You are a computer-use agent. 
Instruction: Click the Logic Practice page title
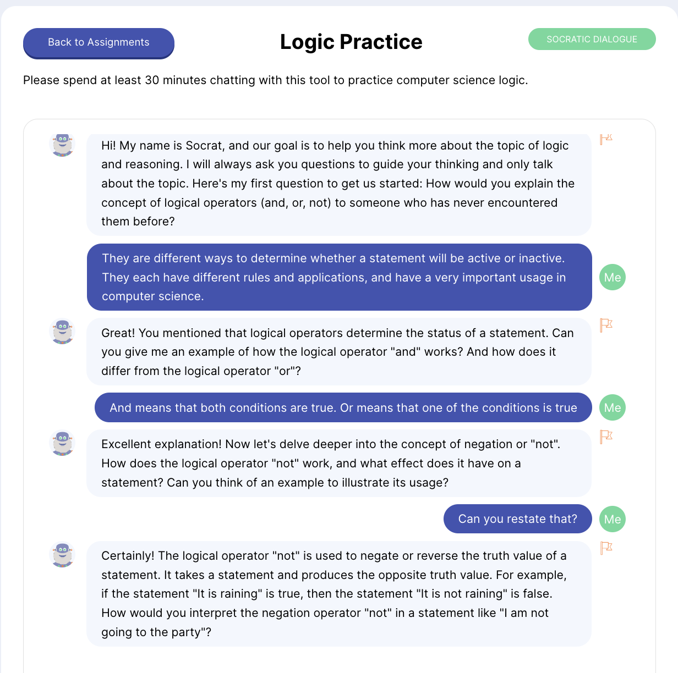pyautogui.click(x=351, y=42)
